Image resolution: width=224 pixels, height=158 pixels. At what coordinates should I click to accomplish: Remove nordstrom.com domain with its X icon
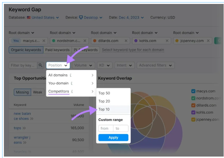coord(85,41)
